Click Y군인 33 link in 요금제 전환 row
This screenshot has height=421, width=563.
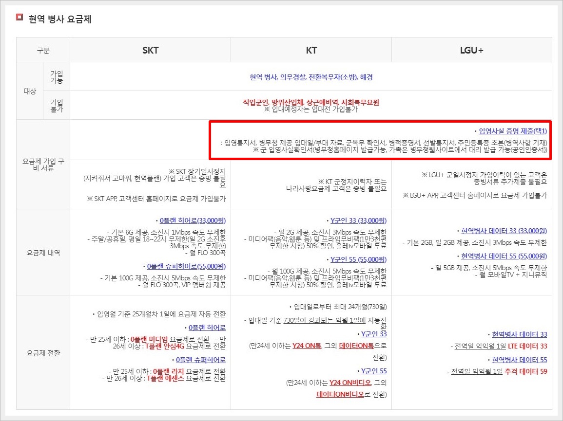pyautogui.click(x=374, y=334)
